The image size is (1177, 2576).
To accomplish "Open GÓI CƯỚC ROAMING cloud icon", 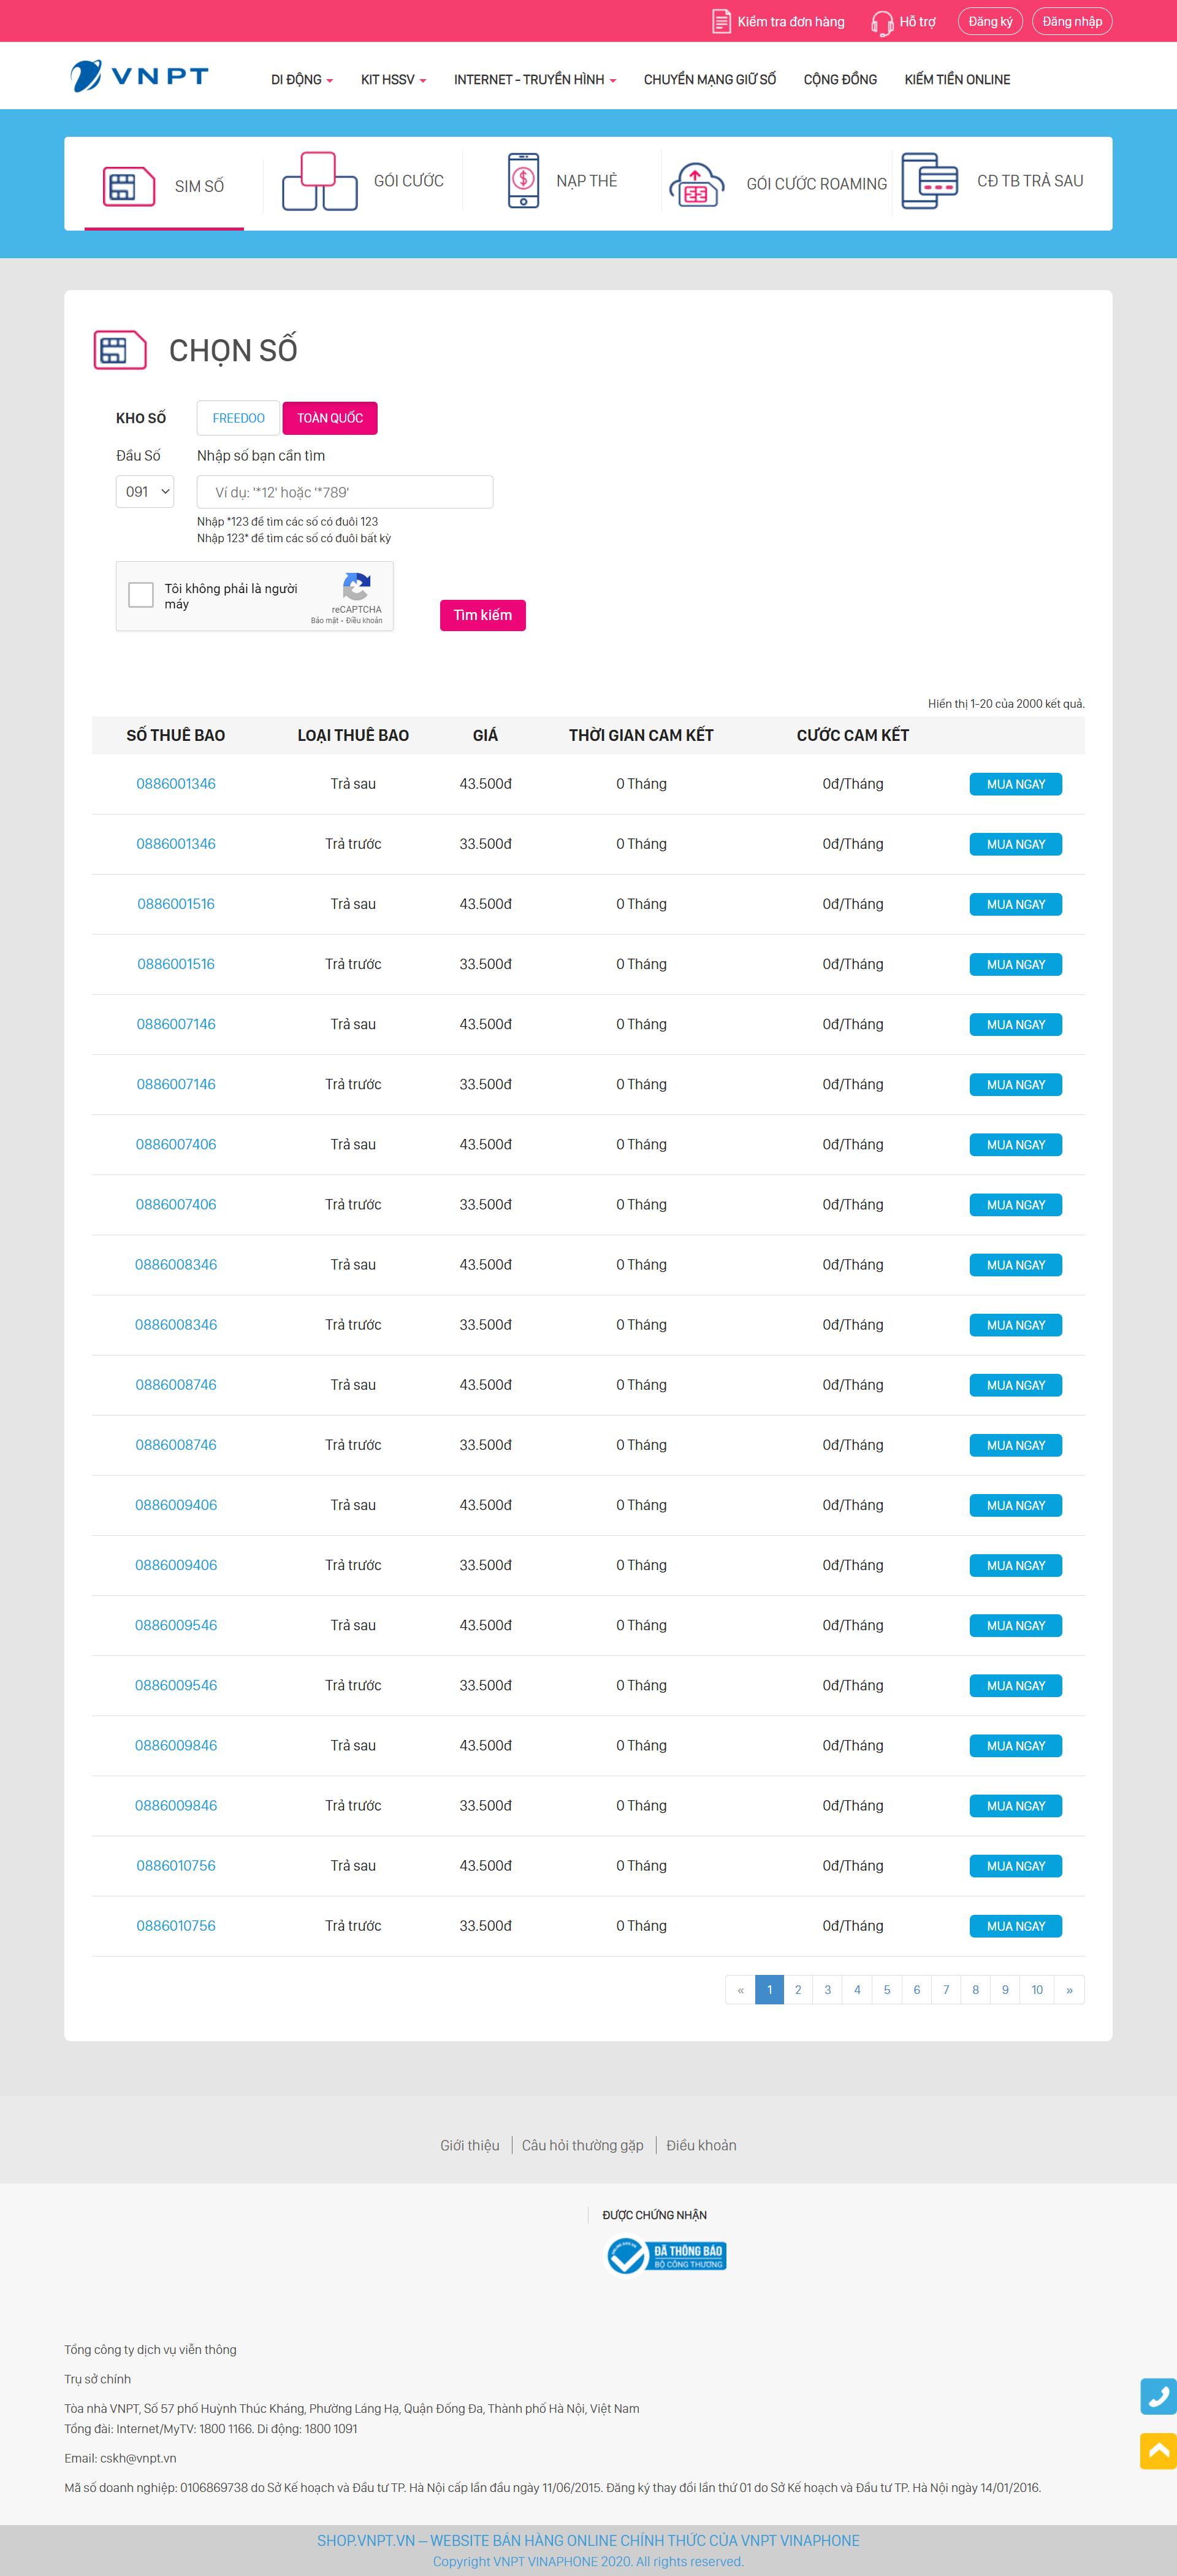I will [x=696, y=183].
